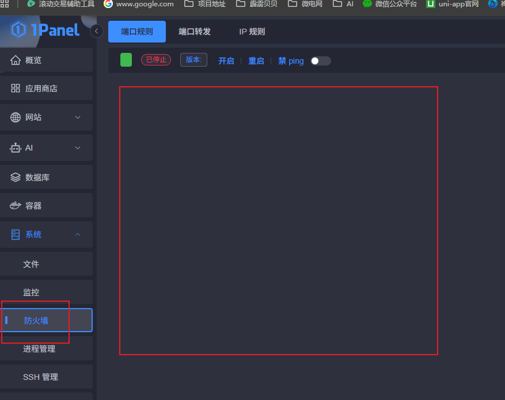This screenshot has width=505, height=400.
Task: Switch to the 端口转发 tab
Action: click(195, 32)
